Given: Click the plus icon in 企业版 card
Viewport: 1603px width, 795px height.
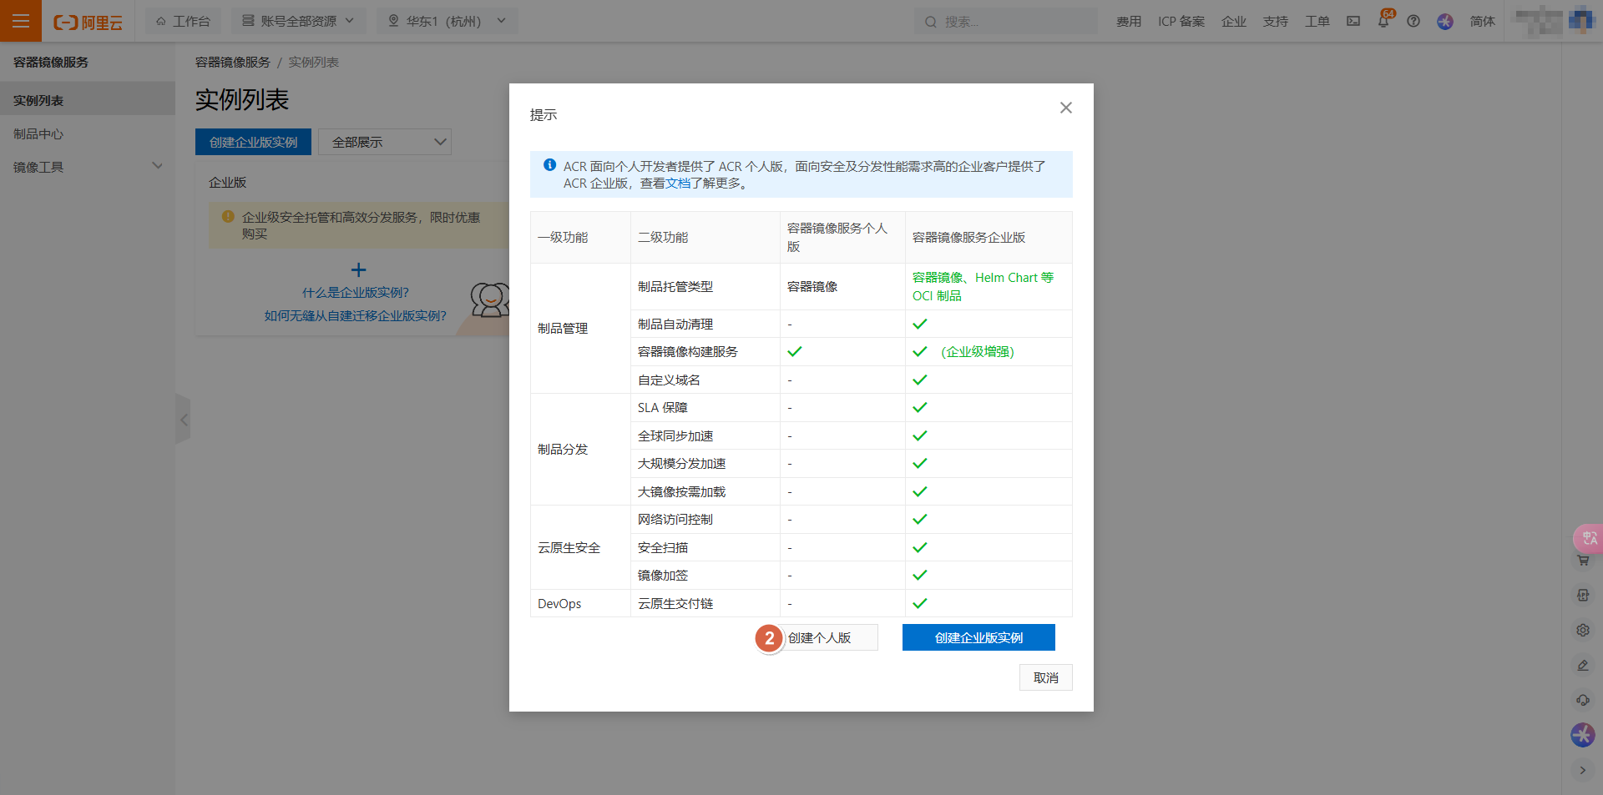Looking at the screenshot, I should click(358, 269).
